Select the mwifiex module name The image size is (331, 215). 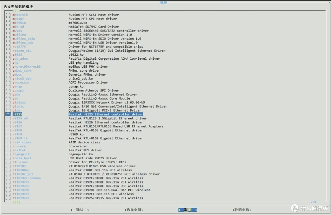(19, 35)
